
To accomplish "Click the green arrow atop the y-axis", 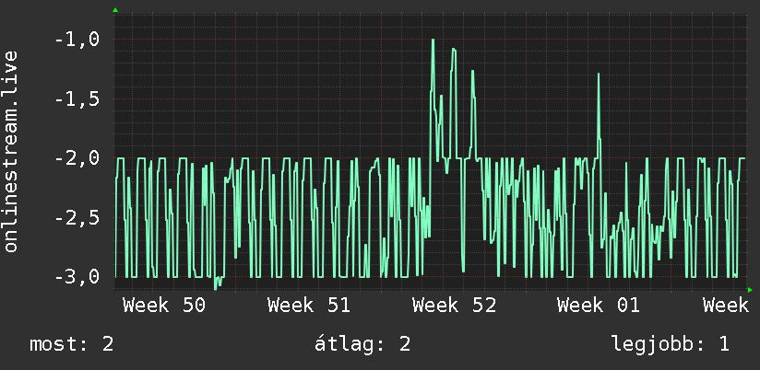I will coord(115,10).
